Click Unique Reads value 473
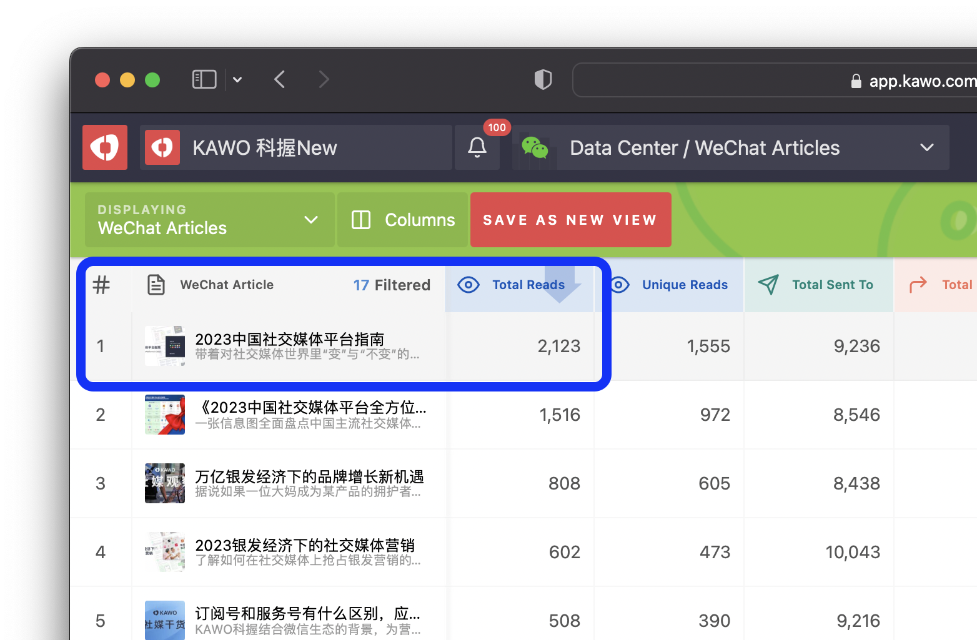The width and height of the screenshot is (977, 640). tap(715, 552)
